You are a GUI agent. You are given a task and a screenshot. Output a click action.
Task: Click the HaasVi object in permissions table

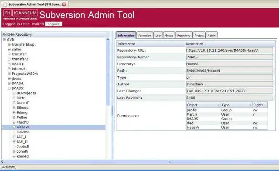pyautogui.click(x=193, y=127)
